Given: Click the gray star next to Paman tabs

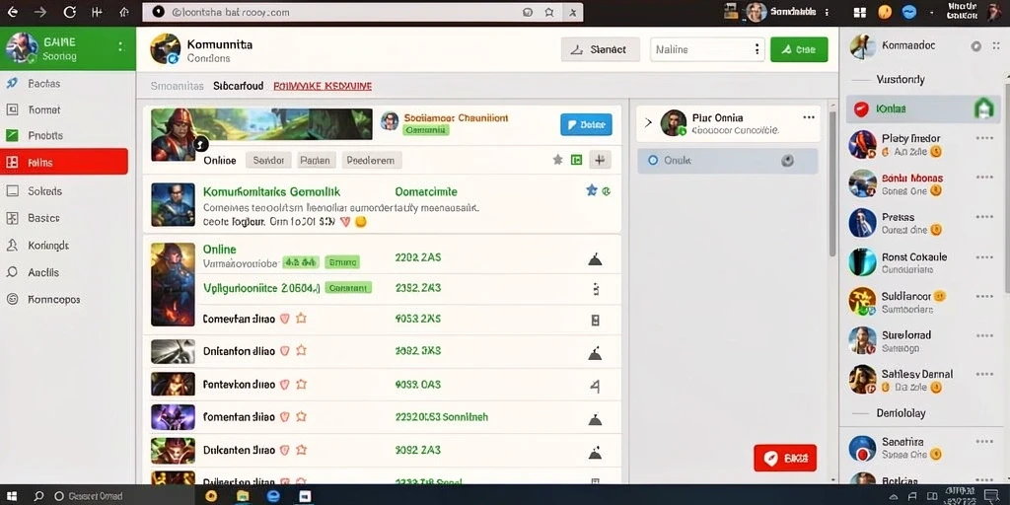Looking at the screenshot, I should (558, 160).
